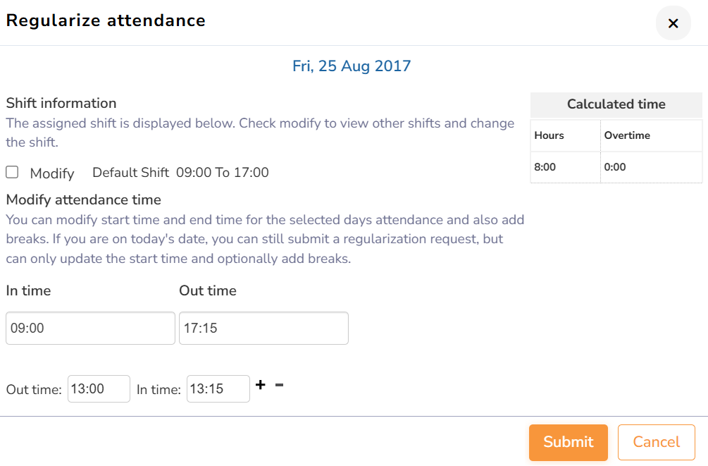708x466 pixels.
Task: Select the 0:00 overtime value cell
Action: tap(615, 167)
